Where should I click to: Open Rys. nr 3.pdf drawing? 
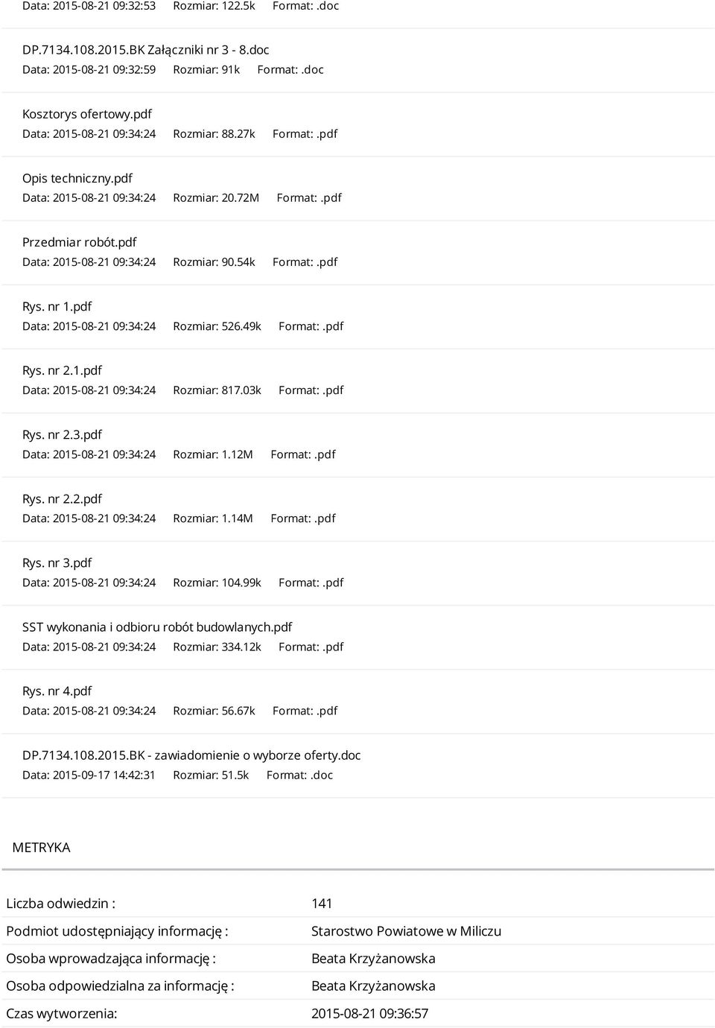(57, 562)
